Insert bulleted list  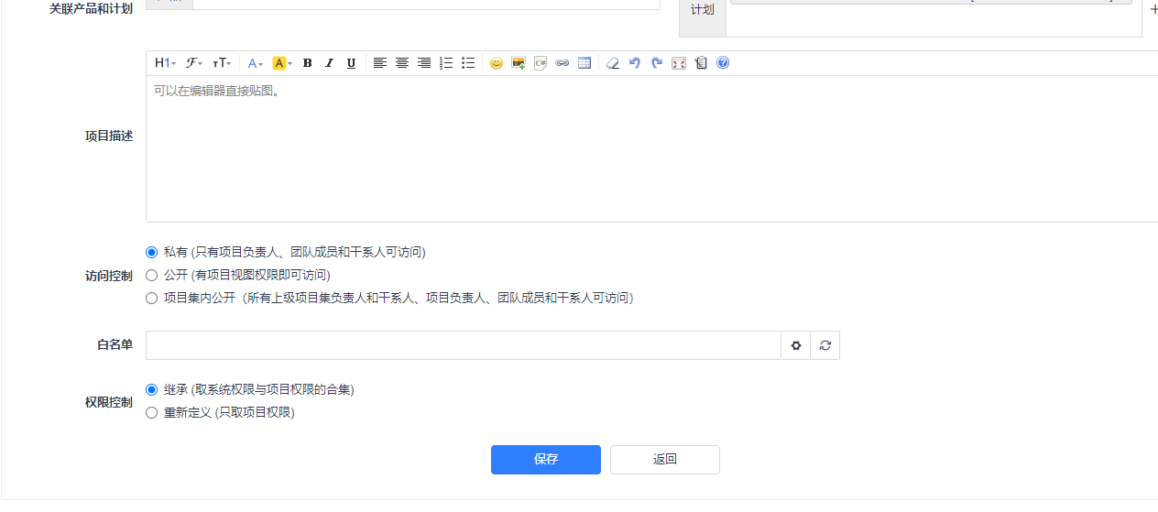pos(468,63)
